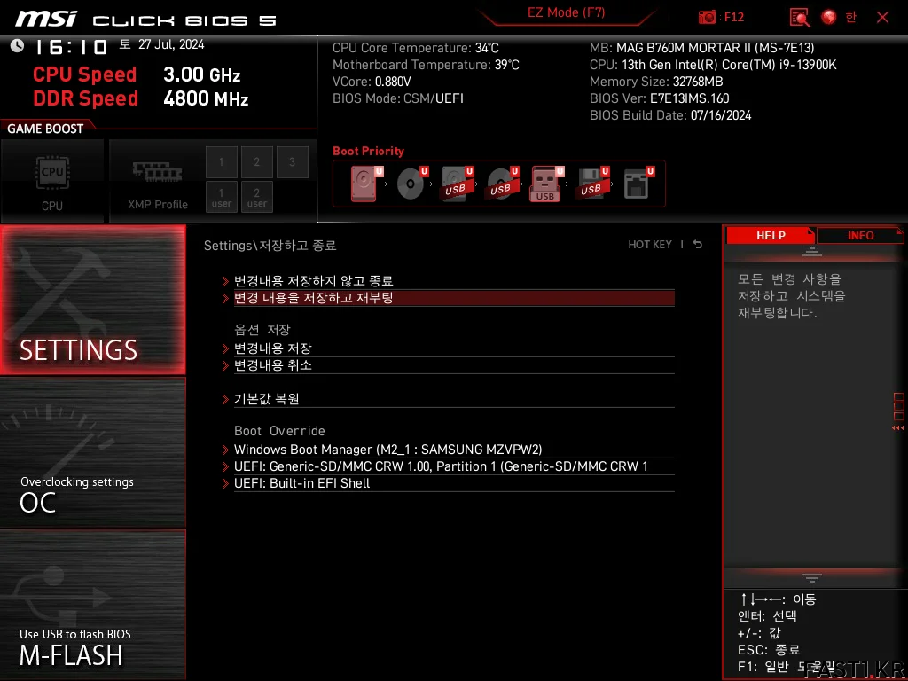Open the M-FLASH section

(92, 605)
